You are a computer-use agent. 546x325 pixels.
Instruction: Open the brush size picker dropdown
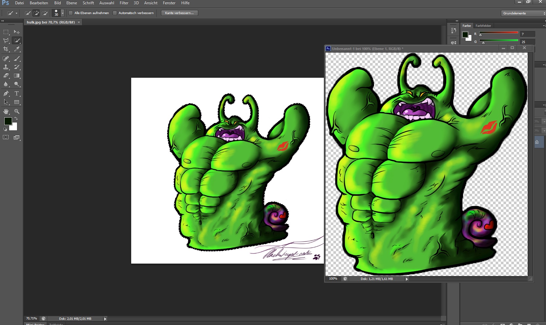(x=62, y=13)
